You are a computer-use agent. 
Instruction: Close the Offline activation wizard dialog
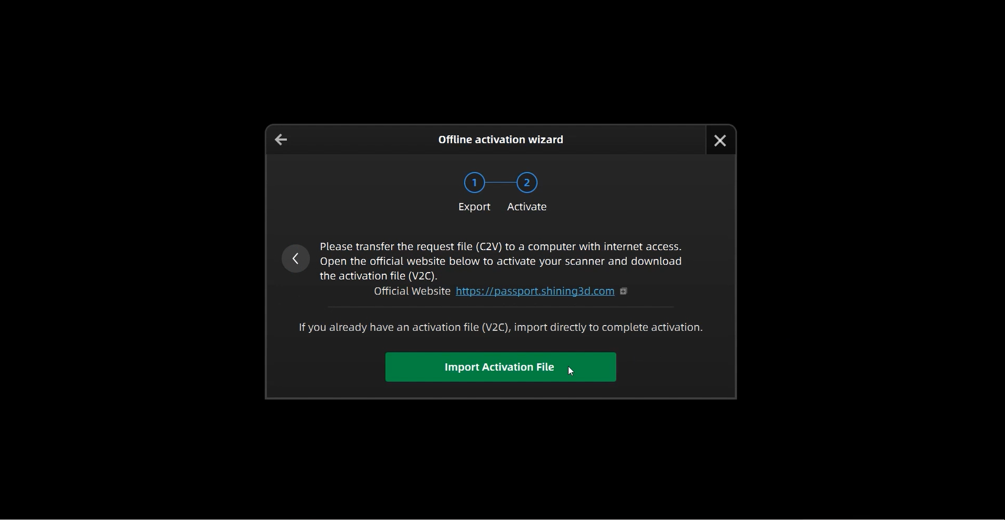[x=720, y=141]
